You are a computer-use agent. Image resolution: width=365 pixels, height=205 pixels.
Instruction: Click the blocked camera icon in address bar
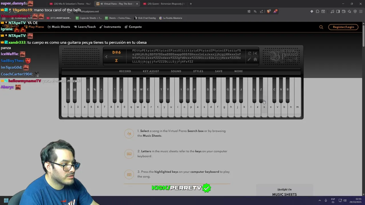(249, 11)
